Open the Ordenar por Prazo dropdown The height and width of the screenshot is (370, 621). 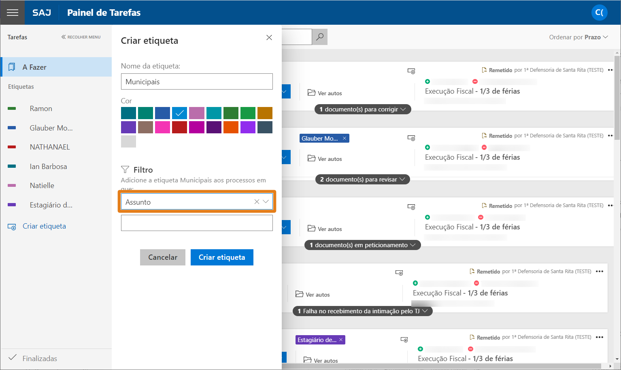click(x=578, y=37)
